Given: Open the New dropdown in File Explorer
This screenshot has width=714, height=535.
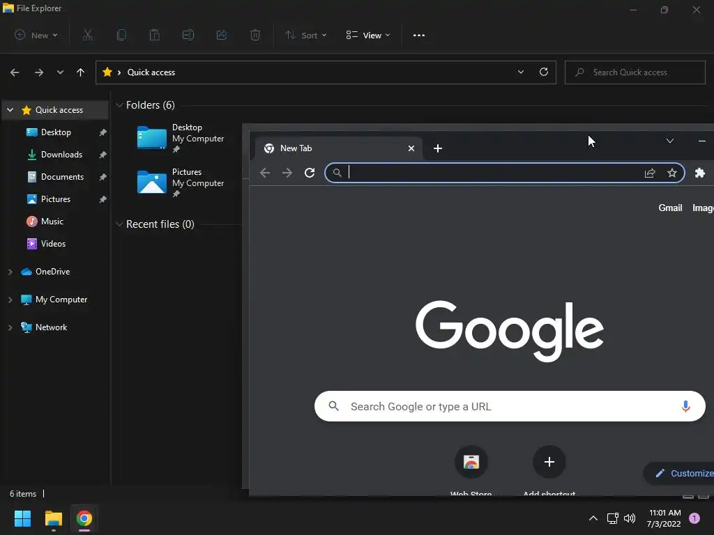Looking at the screenshot, I should pyautogui.click(x=36, y=35).
